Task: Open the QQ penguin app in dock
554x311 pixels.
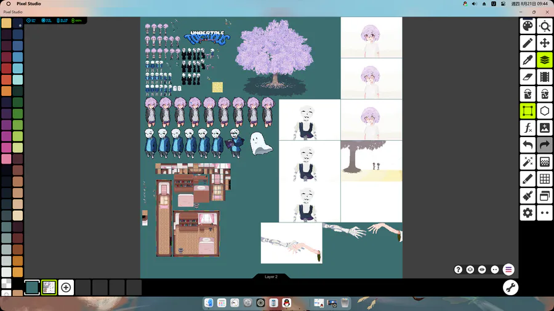Action: (286, 302)
